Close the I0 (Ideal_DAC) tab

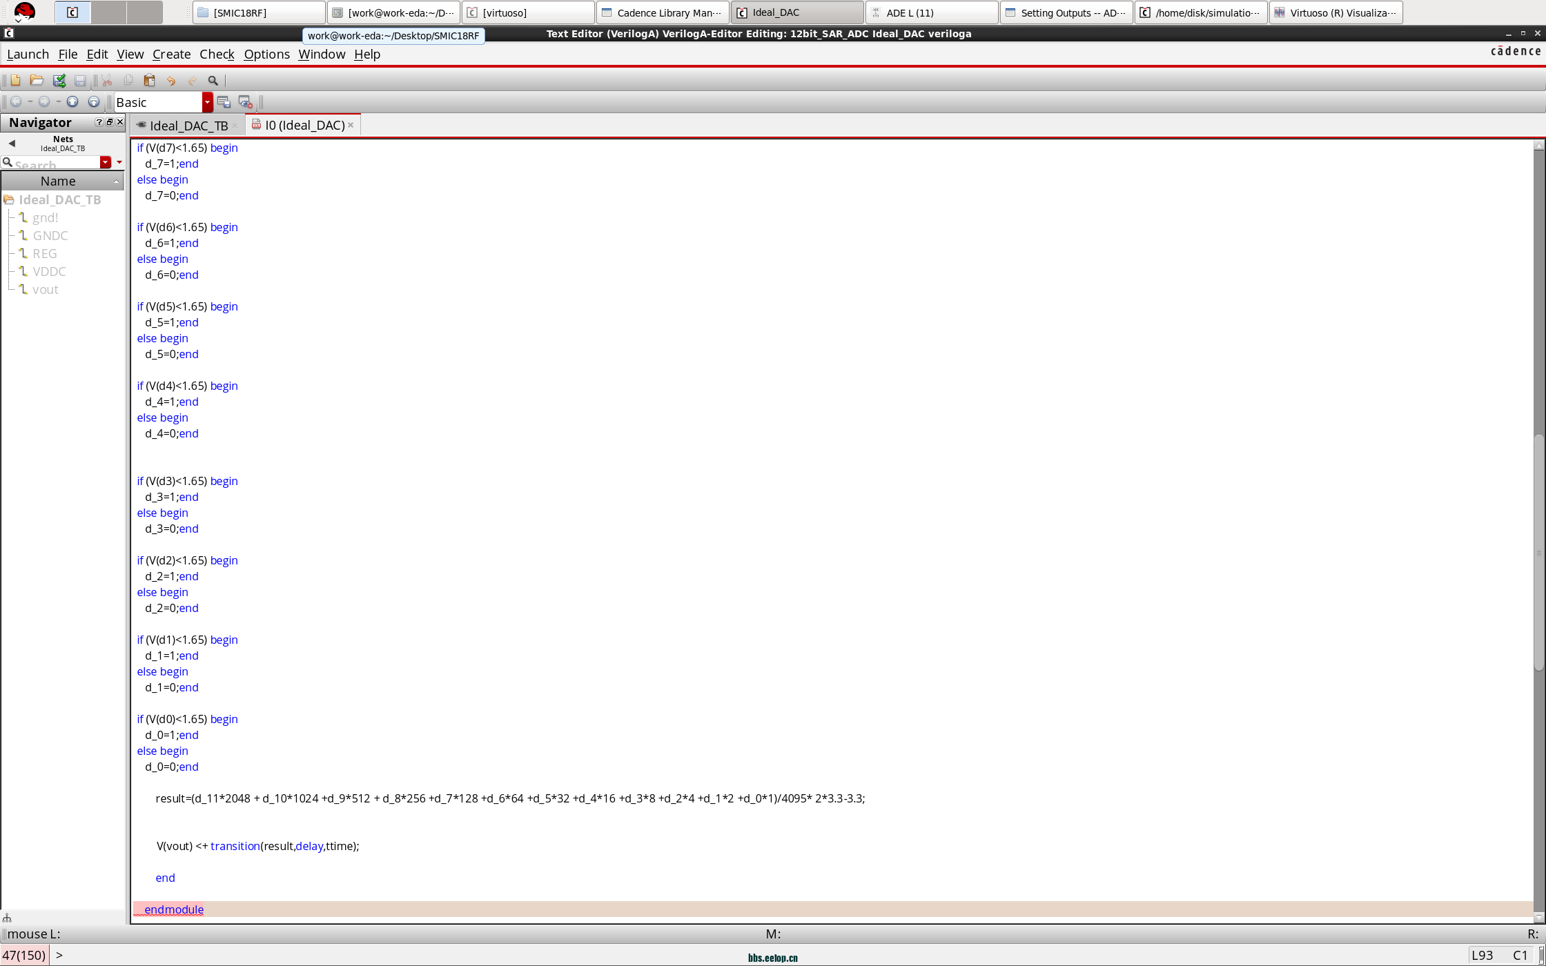[351, 125]
